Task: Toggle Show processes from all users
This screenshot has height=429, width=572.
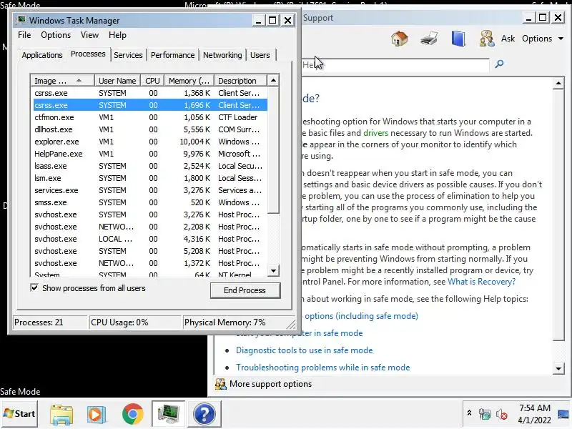Action: (34, 288)
